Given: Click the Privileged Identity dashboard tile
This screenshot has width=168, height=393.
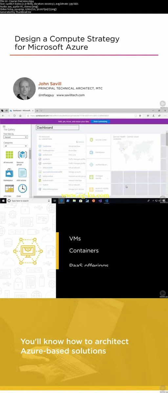Looking at the screenshot, I should click(98, 177).
